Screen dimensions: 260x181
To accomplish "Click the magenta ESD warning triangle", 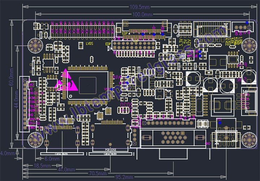I will click(x=65, y=80).
